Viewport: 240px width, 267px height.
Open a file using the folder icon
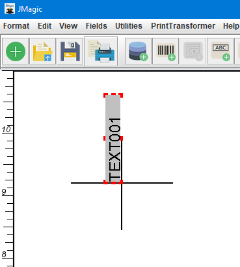tap(43, 51)
